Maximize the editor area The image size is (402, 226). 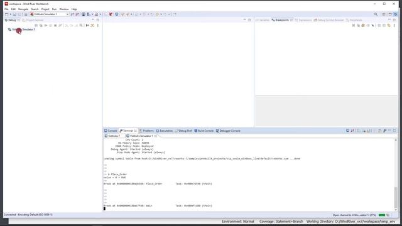pyautogui.click(x=249, y=19)
